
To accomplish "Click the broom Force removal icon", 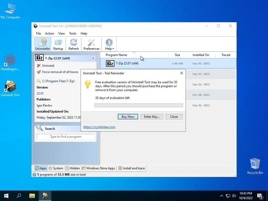I will click(39, 72).
